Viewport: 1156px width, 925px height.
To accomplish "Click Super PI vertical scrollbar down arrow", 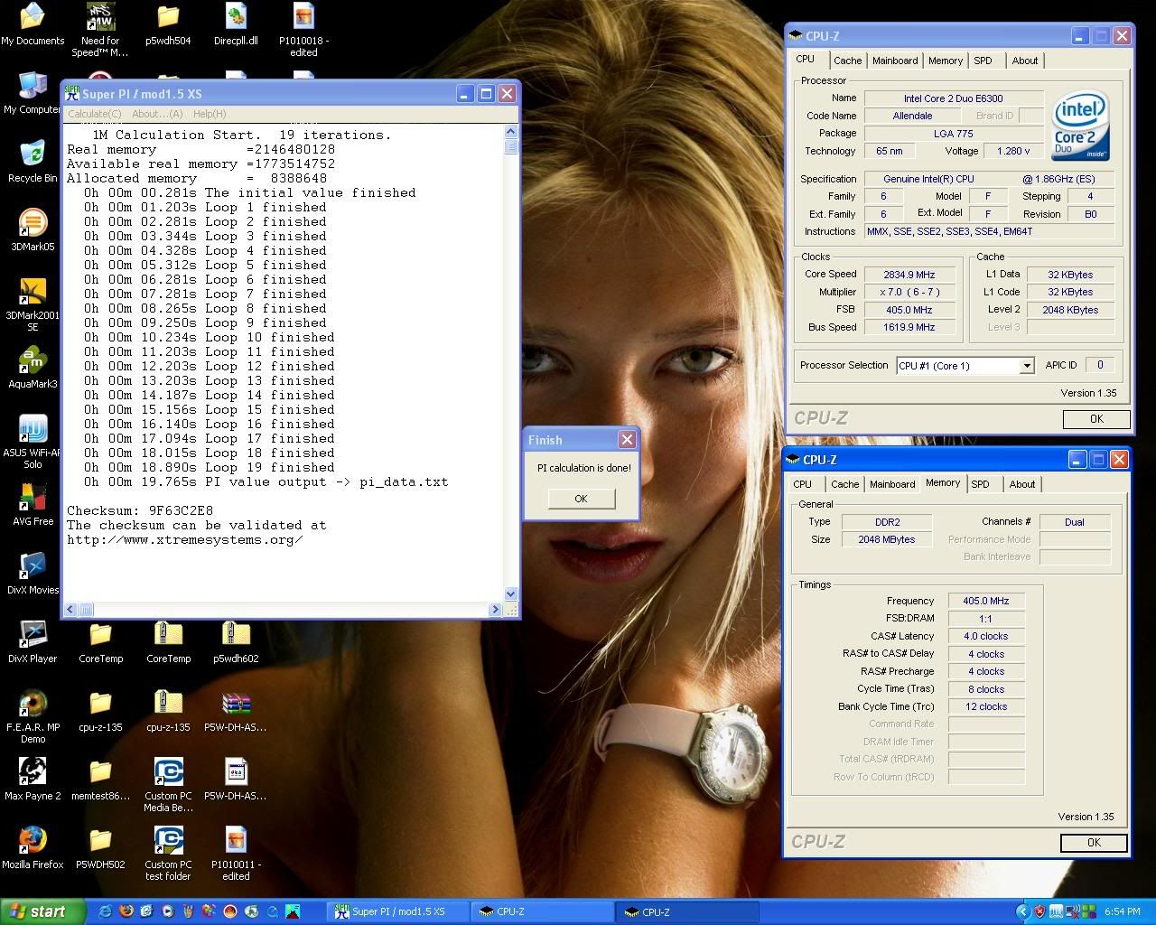I will pyautogui.click(x=511, y=593).
